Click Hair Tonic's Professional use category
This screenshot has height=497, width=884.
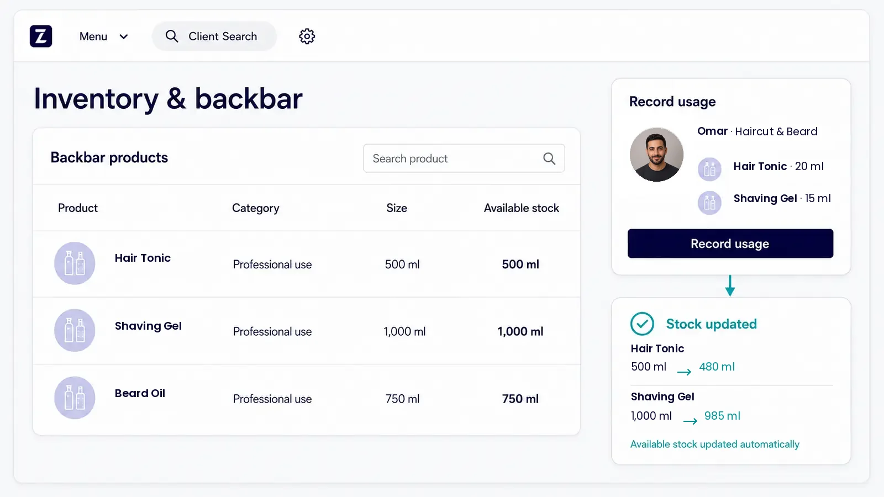[x=272, y=265]
